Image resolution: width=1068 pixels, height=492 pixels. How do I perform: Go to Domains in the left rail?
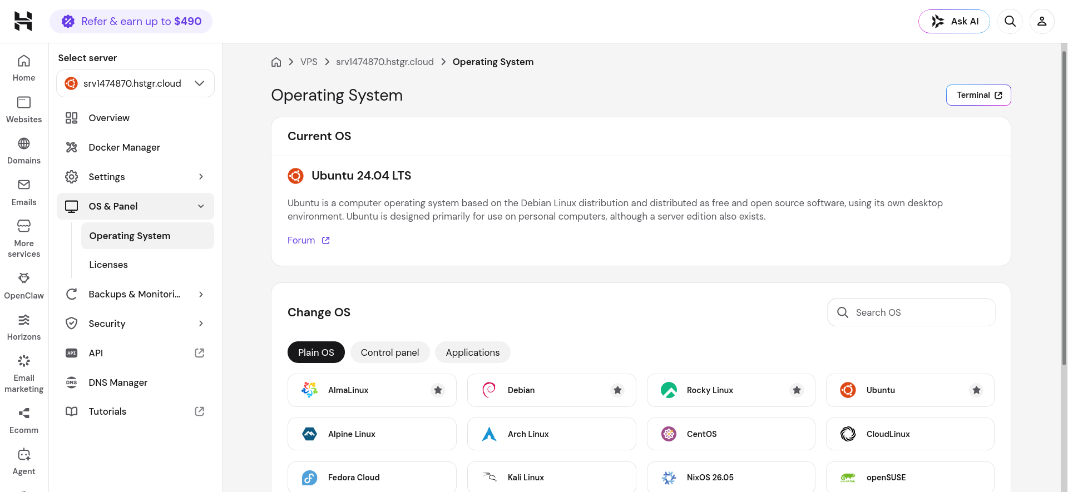(24, 151)
